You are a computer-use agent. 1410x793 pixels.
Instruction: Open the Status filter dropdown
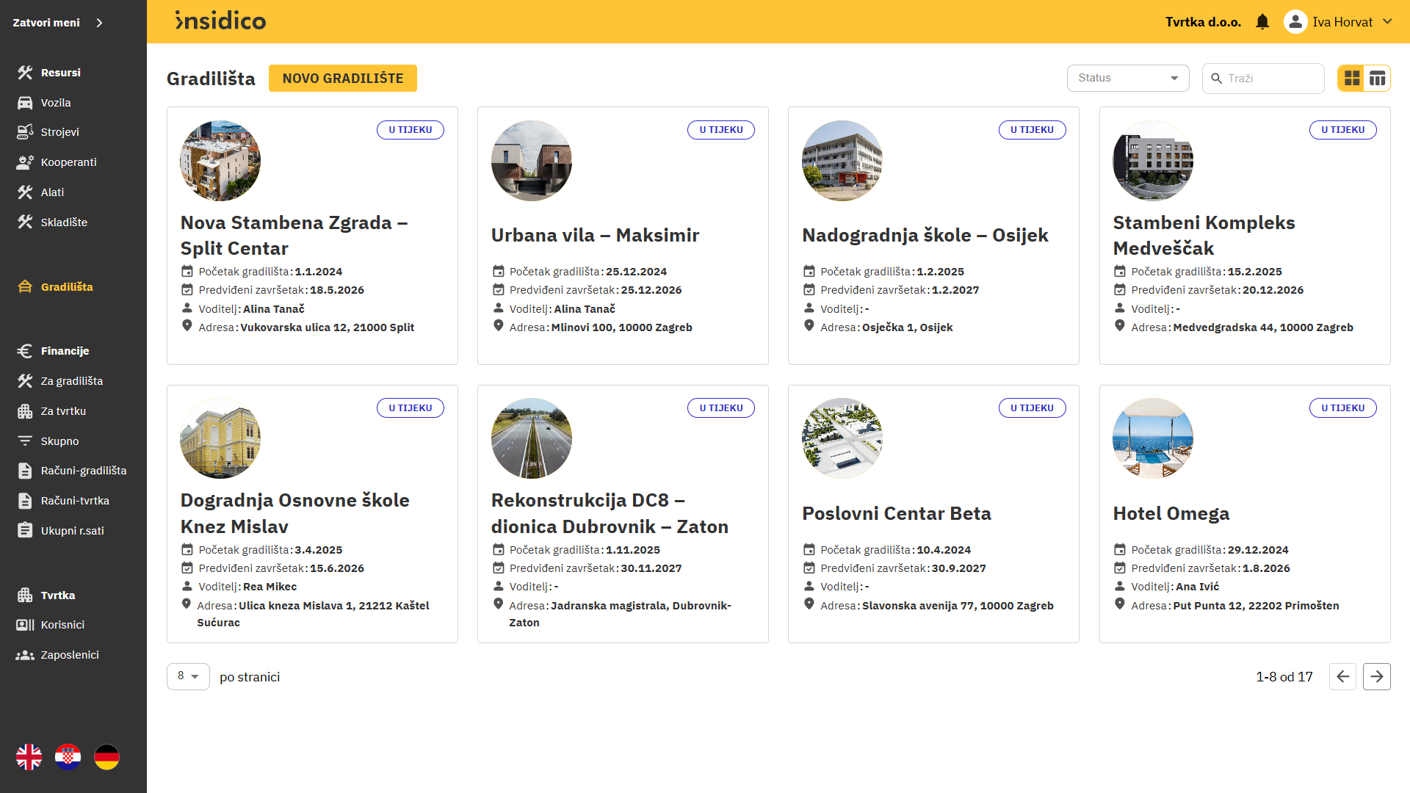tap(1128, 78)
